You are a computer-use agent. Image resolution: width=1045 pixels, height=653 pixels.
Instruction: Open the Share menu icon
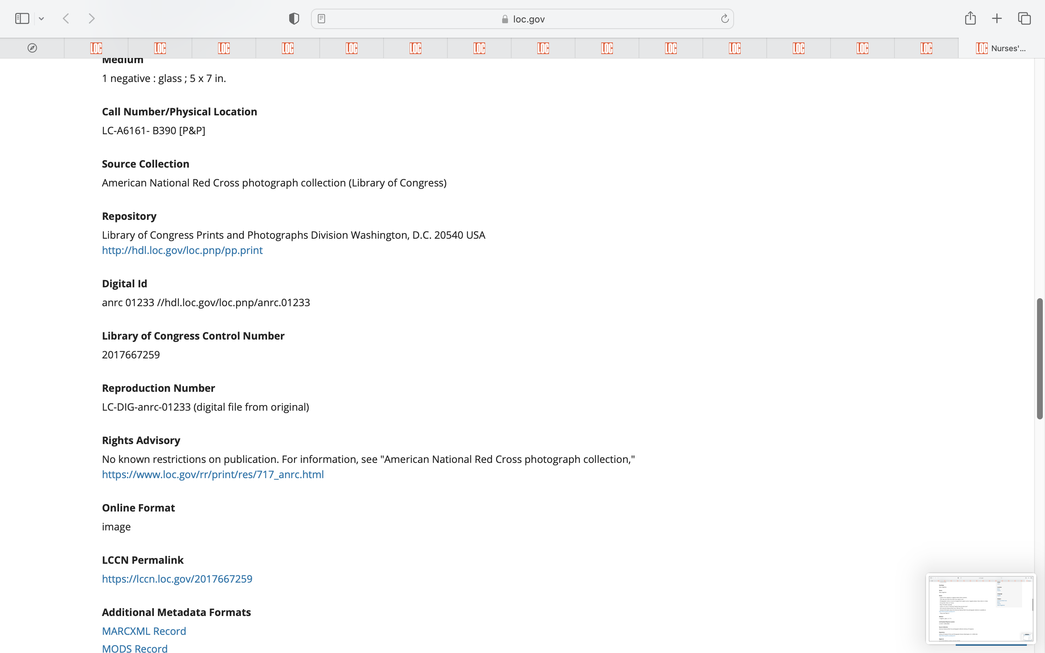(x=970, y=18)
